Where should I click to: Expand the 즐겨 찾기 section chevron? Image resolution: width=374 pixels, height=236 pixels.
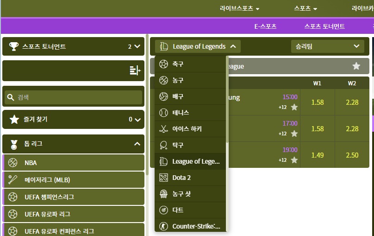[x=137, y=120]
